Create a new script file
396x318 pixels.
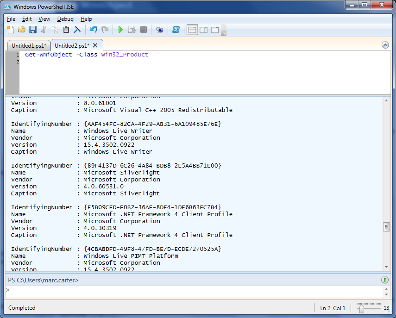pos(10,30)
